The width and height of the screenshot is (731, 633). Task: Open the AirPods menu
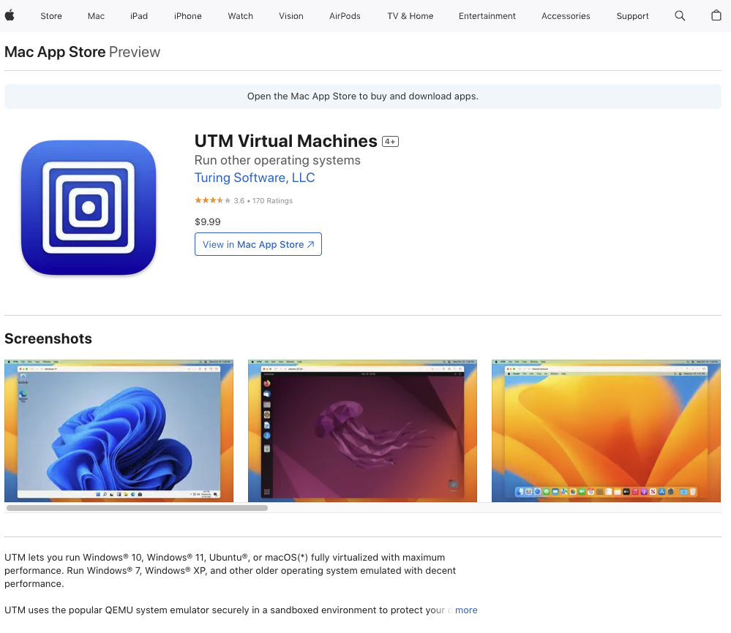(x=345, y=16)
